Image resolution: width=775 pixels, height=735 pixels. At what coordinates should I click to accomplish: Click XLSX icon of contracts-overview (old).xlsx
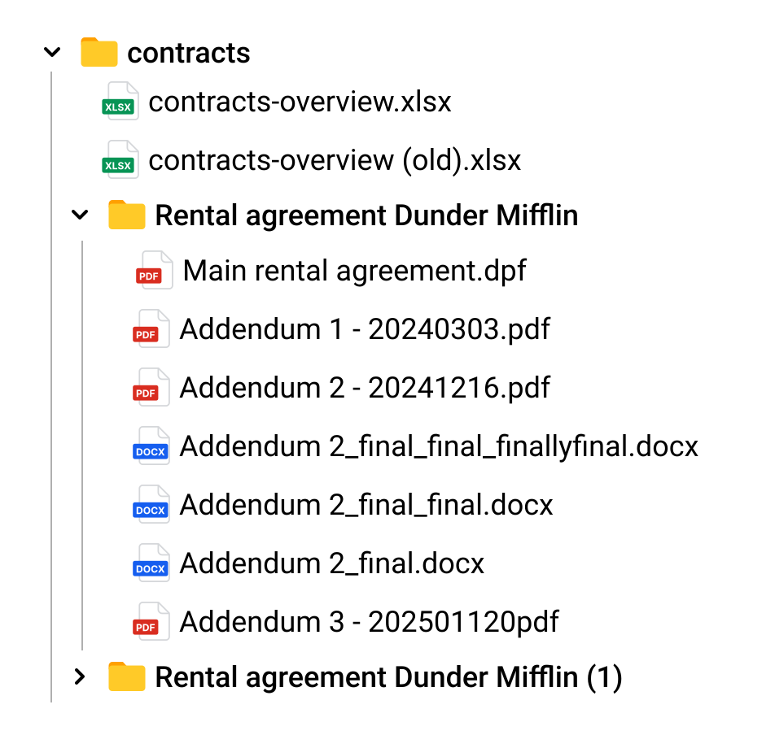[x=120, y=160]
